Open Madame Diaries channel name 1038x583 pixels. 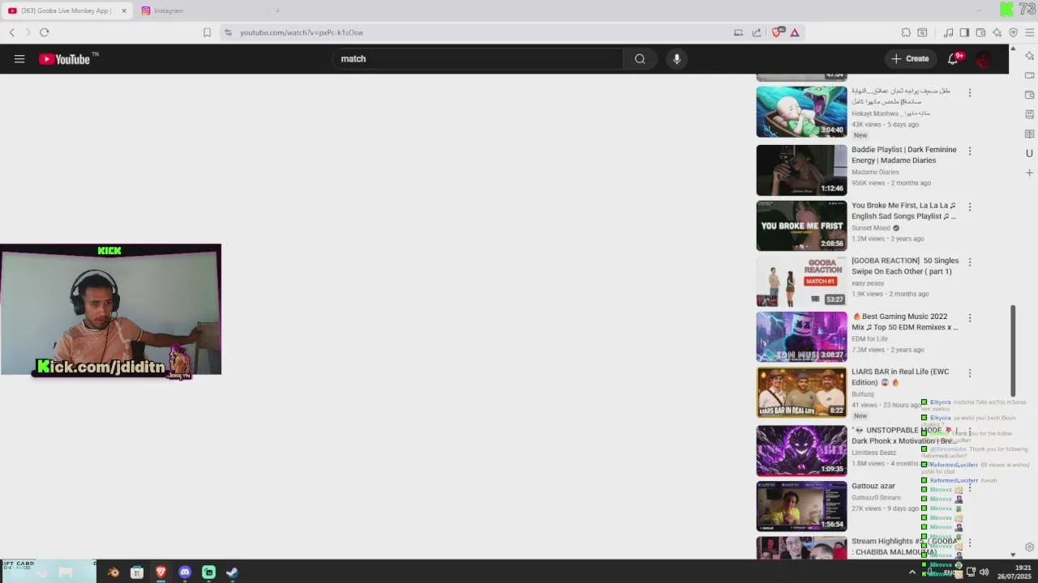875,172
